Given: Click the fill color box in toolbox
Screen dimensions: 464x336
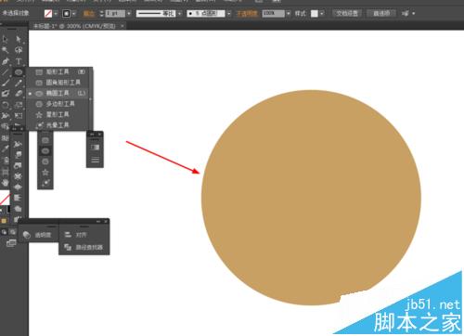Looking at the screenshot, I should (x=5, y=198).
